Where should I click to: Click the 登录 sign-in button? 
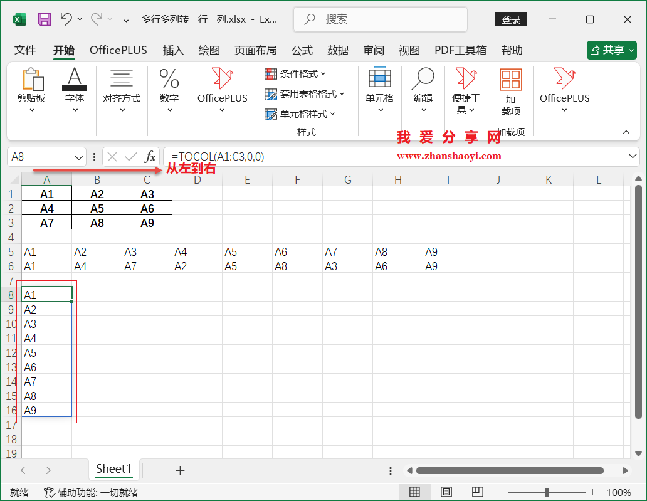coord(510,19)
